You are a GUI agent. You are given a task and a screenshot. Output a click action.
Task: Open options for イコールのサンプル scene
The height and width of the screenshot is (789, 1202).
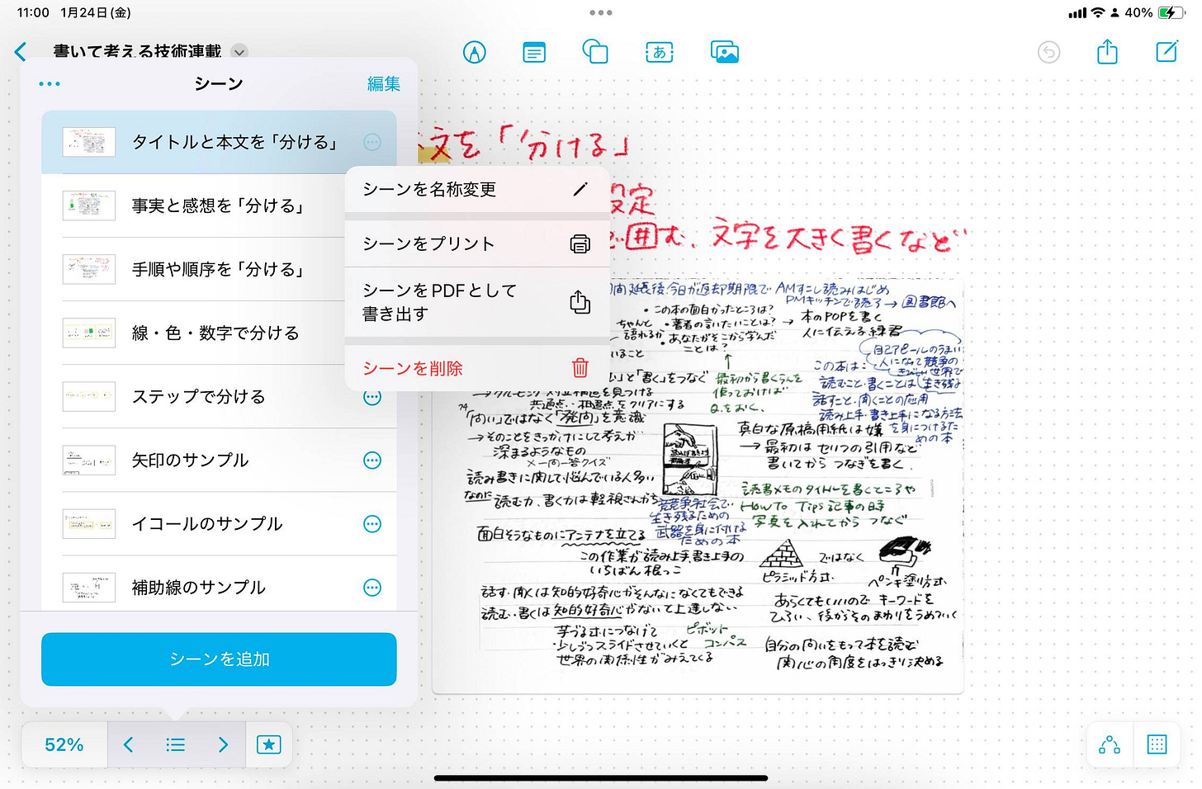point(372,523)
